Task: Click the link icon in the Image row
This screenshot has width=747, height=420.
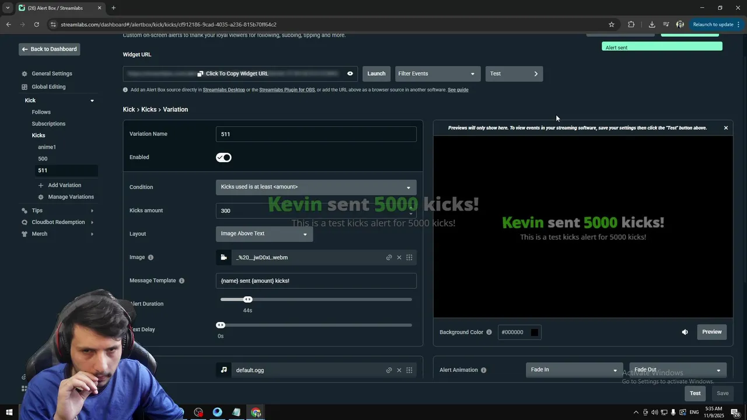Action: [389, 257]
